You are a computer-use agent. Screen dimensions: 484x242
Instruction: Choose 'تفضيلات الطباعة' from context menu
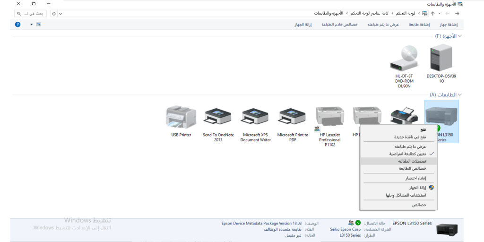click(x=412, y=161)
